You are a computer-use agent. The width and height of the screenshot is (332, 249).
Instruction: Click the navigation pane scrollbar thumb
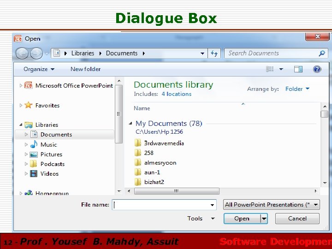tap(119, 114)
